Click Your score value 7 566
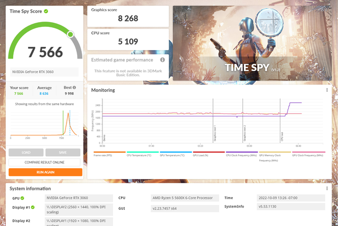 (x=18, y=94)
